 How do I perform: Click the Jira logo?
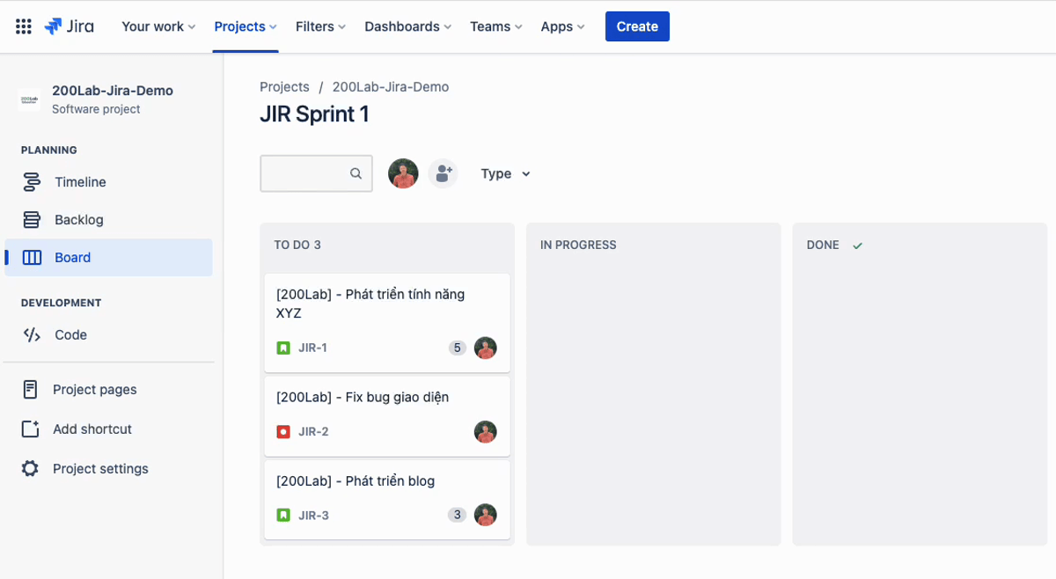[x=69, y=26]
